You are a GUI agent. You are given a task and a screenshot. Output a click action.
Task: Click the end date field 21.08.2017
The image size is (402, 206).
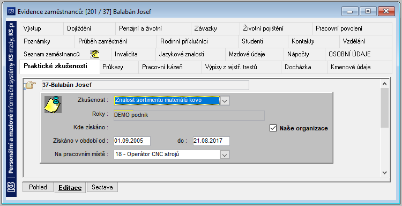(x=211, y=141)
